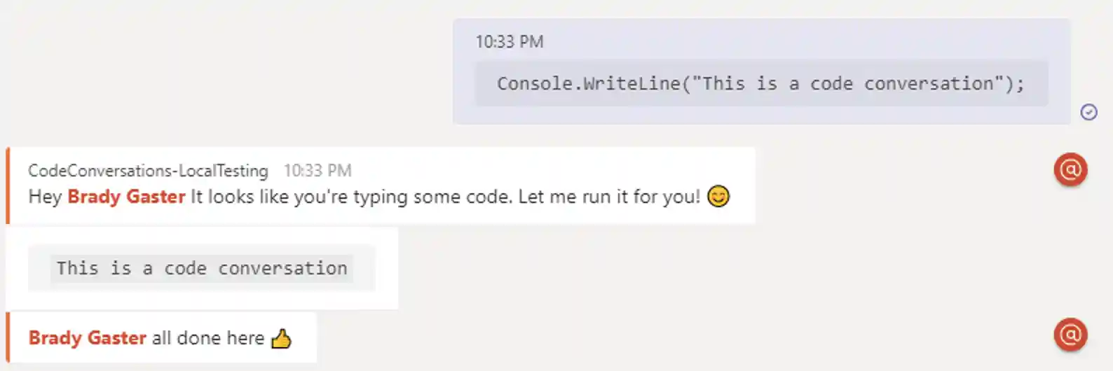This screenshot has width=1113, height=371.
Task: Click the @ mention icon beside "all done here"
Action: click(1070, 335)
